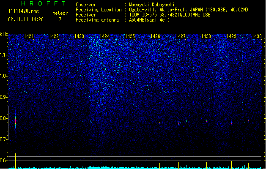
Task: Click the kHz axis unit label
Action: (x=4, y=34)
